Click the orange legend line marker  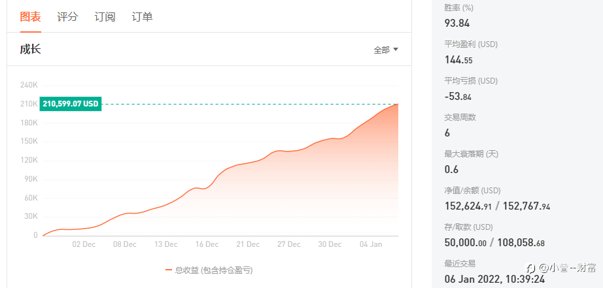tap(169, 270)
